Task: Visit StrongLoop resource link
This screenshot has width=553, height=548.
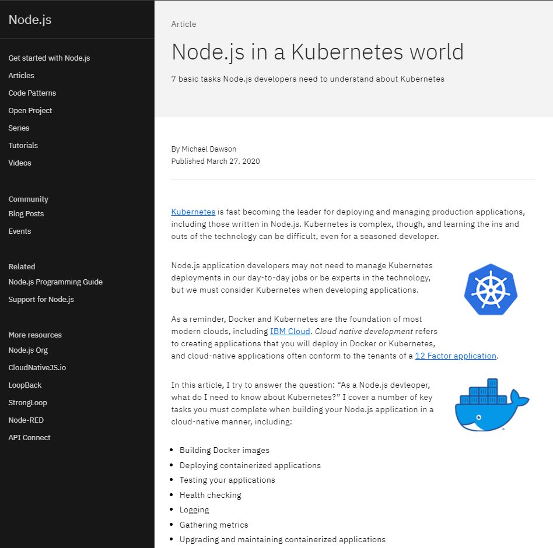Action: (x=27, y=402)
